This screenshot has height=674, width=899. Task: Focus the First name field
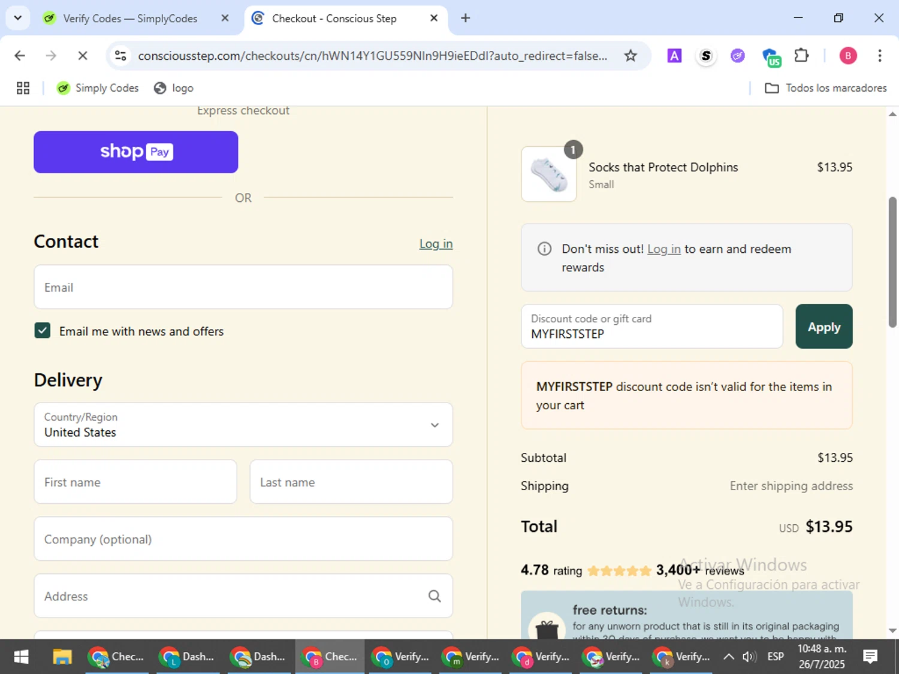(x=135, y=482)
